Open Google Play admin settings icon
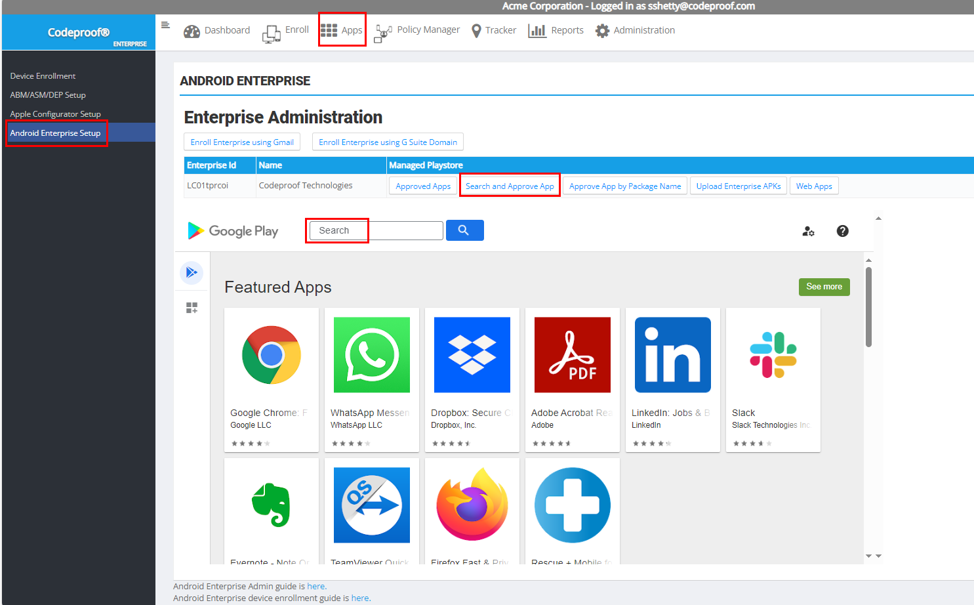 [808, 231]
